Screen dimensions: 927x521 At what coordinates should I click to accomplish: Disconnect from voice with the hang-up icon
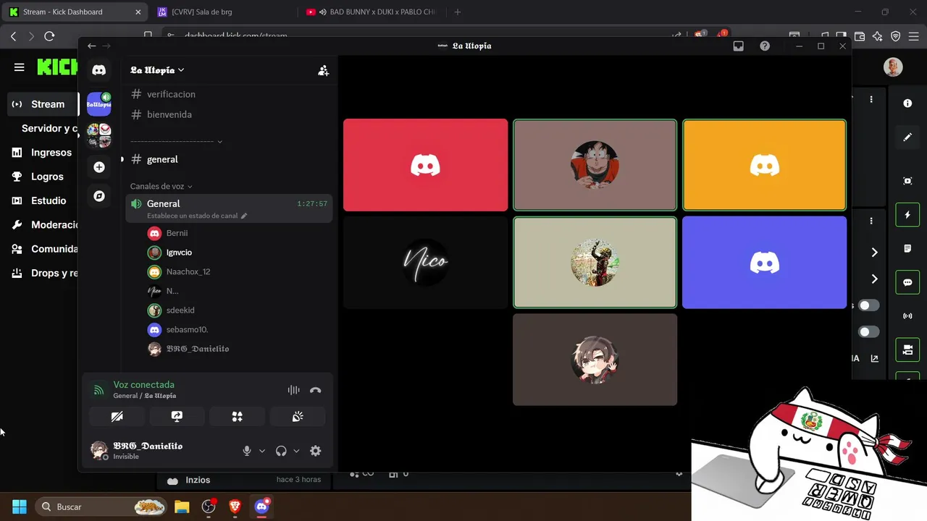pos(315,390)
